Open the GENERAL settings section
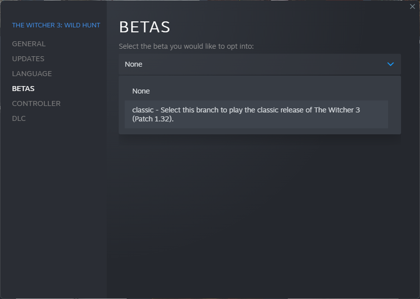 [x=29, y=44]
